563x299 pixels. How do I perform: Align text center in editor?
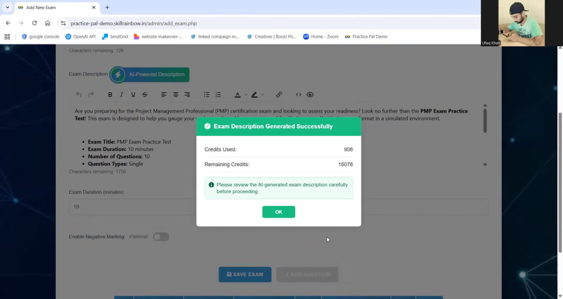pos(176,95)
